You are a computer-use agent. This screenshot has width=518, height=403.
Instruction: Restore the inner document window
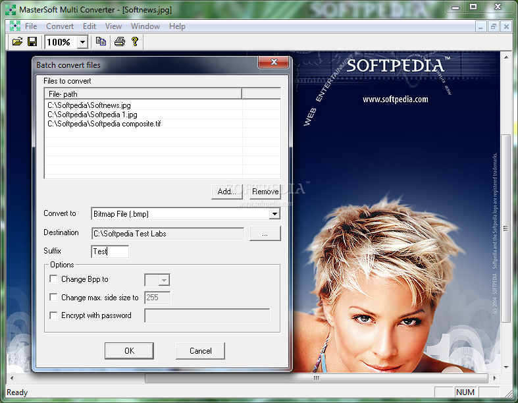(494, 26)
